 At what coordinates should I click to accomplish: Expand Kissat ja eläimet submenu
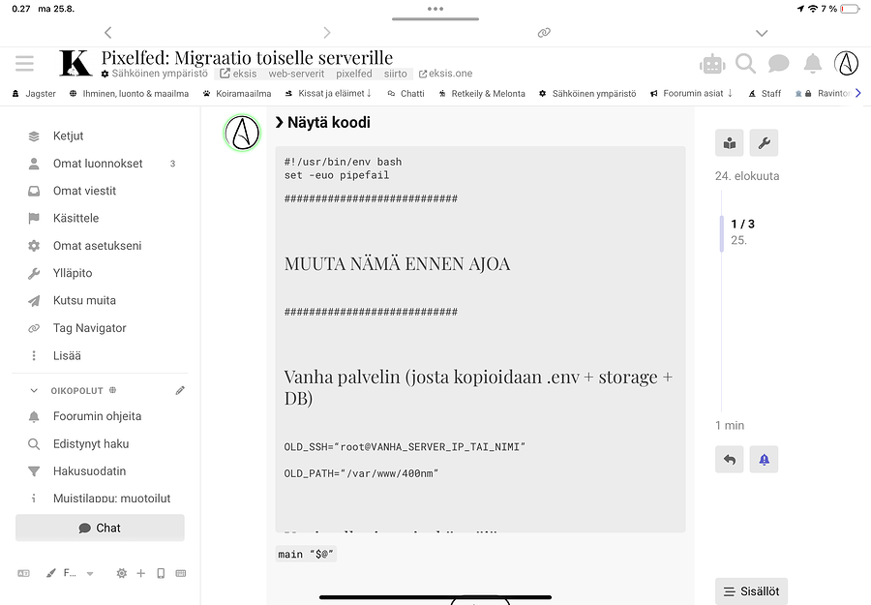(x=369, y=93)
